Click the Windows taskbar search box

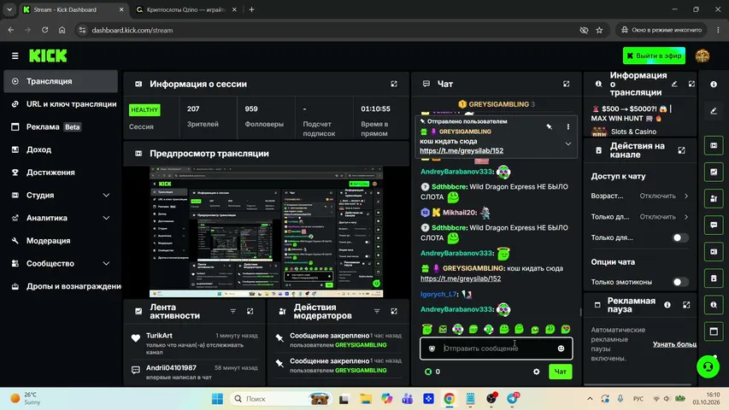coord(281,399)
